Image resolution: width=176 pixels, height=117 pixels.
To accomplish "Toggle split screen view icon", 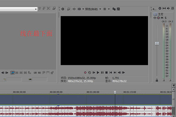I will (79, 9).
